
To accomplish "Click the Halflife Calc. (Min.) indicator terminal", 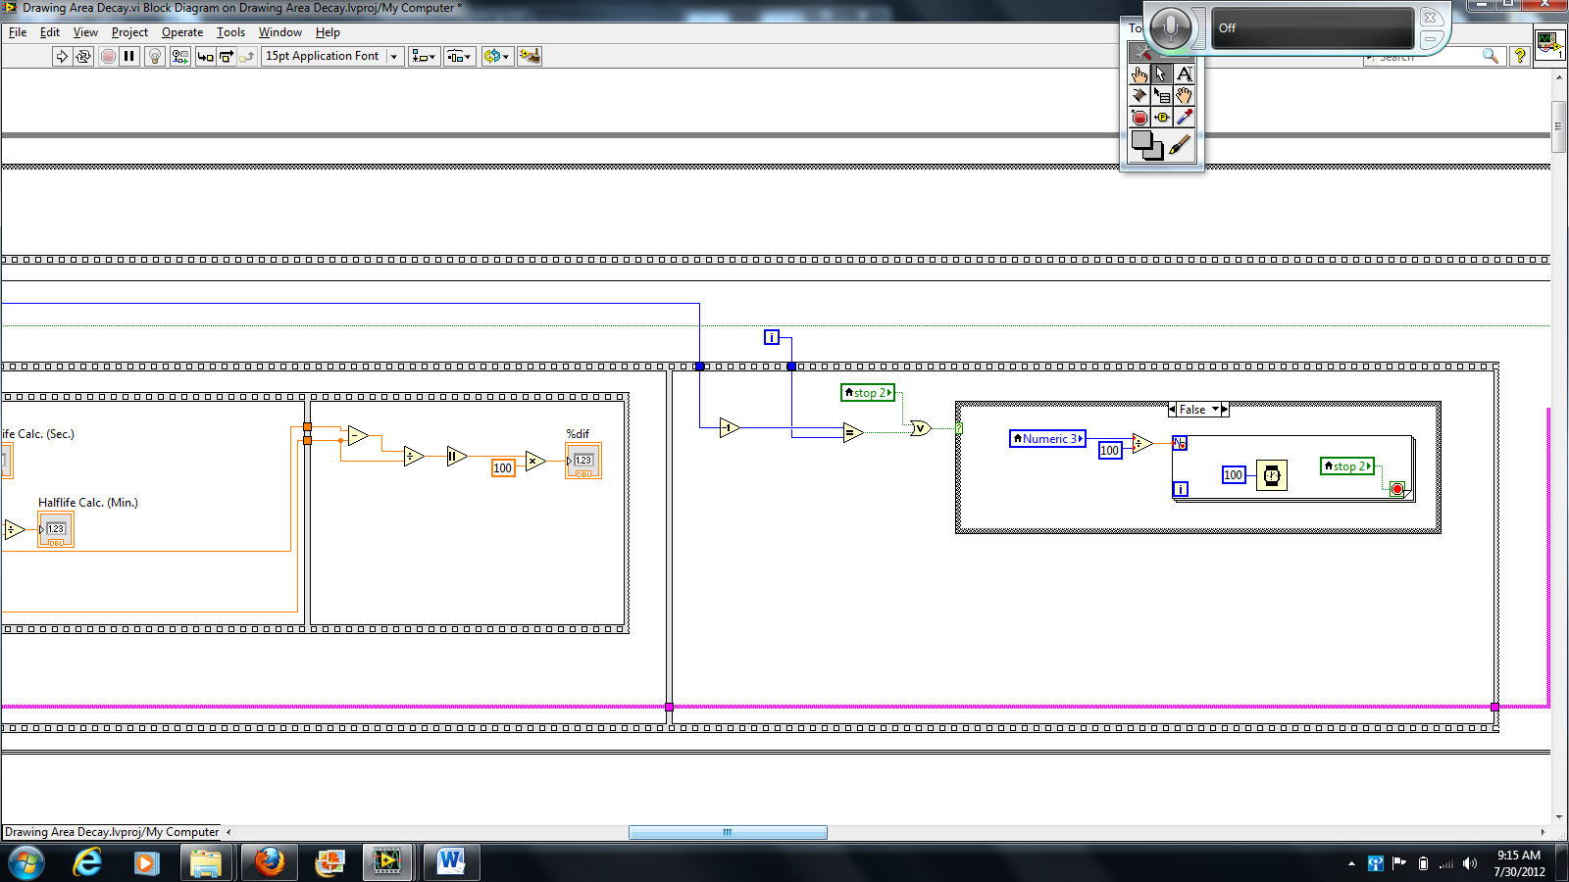I will (x=56, y=530).
